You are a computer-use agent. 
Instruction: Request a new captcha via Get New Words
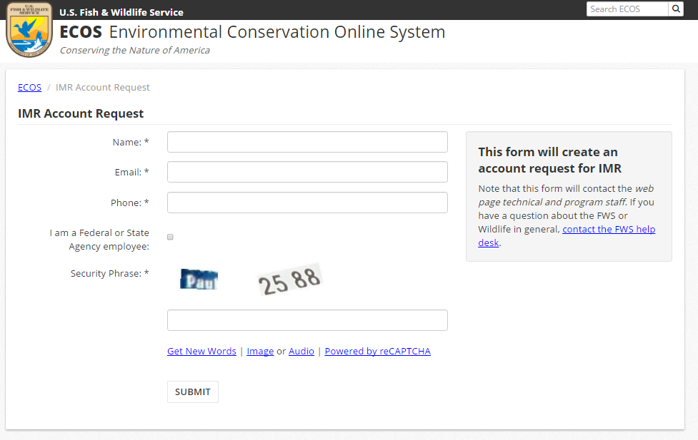(x=201, y=351)
